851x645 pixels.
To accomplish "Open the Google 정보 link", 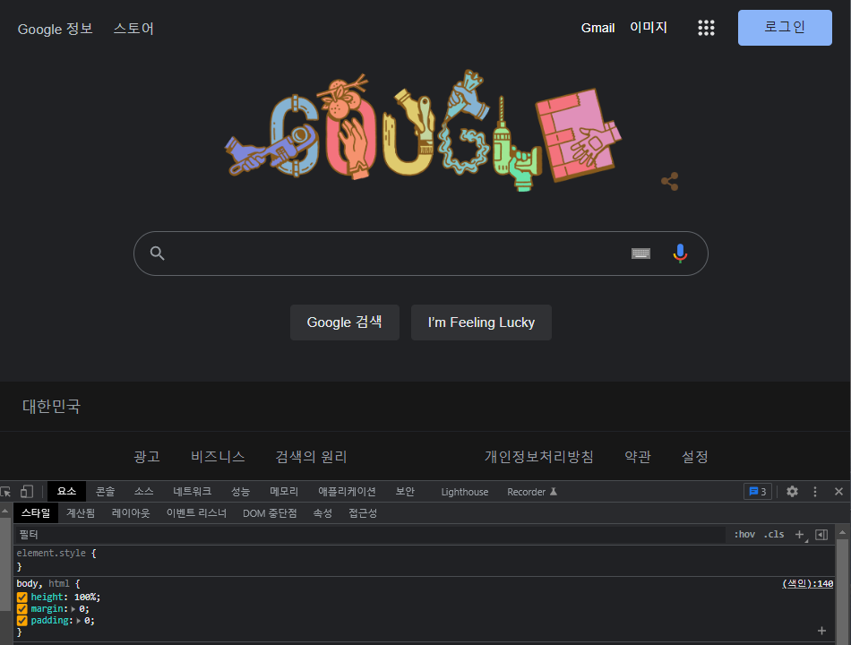I will coord(56,29).
